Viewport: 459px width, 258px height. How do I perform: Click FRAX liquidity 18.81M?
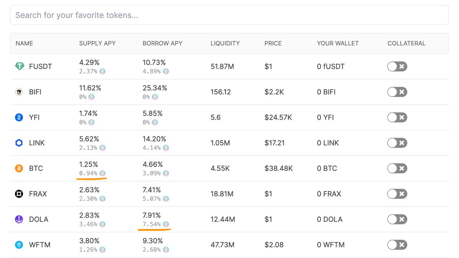click(x=222, y=194)
